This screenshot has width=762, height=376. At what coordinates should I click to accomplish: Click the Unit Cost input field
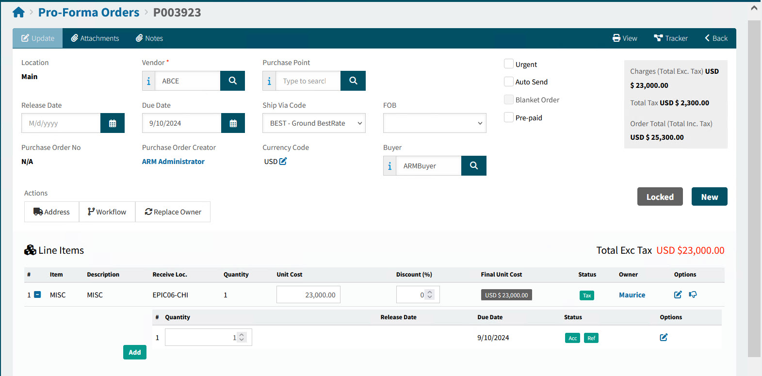(308, 295)
